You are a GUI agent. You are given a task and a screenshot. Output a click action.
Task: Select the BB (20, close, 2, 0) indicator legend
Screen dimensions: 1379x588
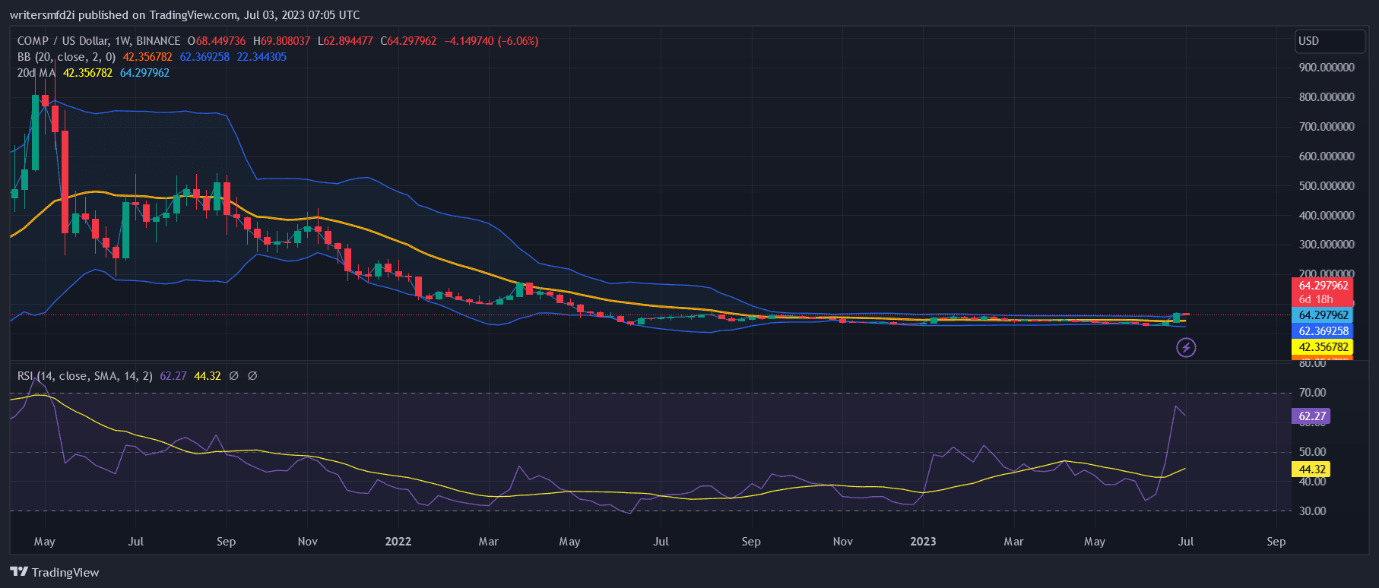coord(67,57)
